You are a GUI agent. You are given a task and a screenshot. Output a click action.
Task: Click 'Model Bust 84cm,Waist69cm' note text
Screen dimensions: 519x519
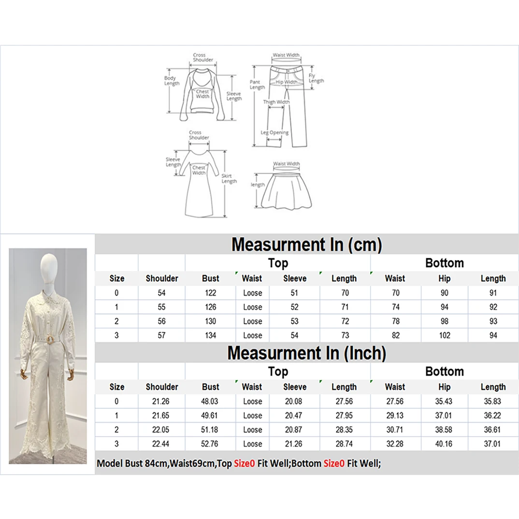(x=156, y=463)
